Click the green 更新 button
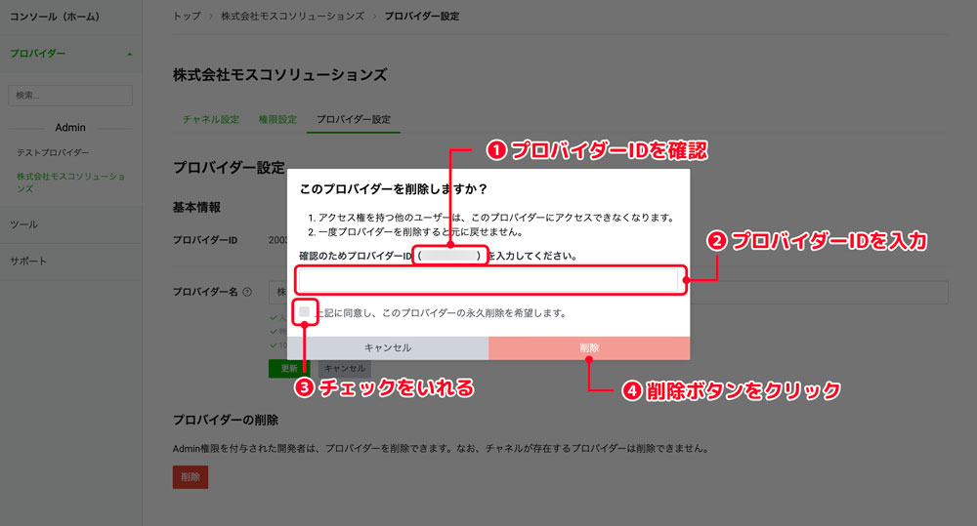This screenshot has height=526, width=977. click(x=289, y=369)
